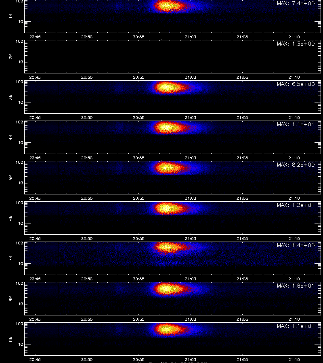Select the 3R detector axis label

click(x=10, y=97)
